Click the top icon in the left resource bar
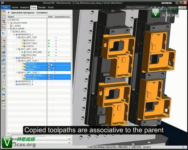The image size is (188, 150). [3, 15]
